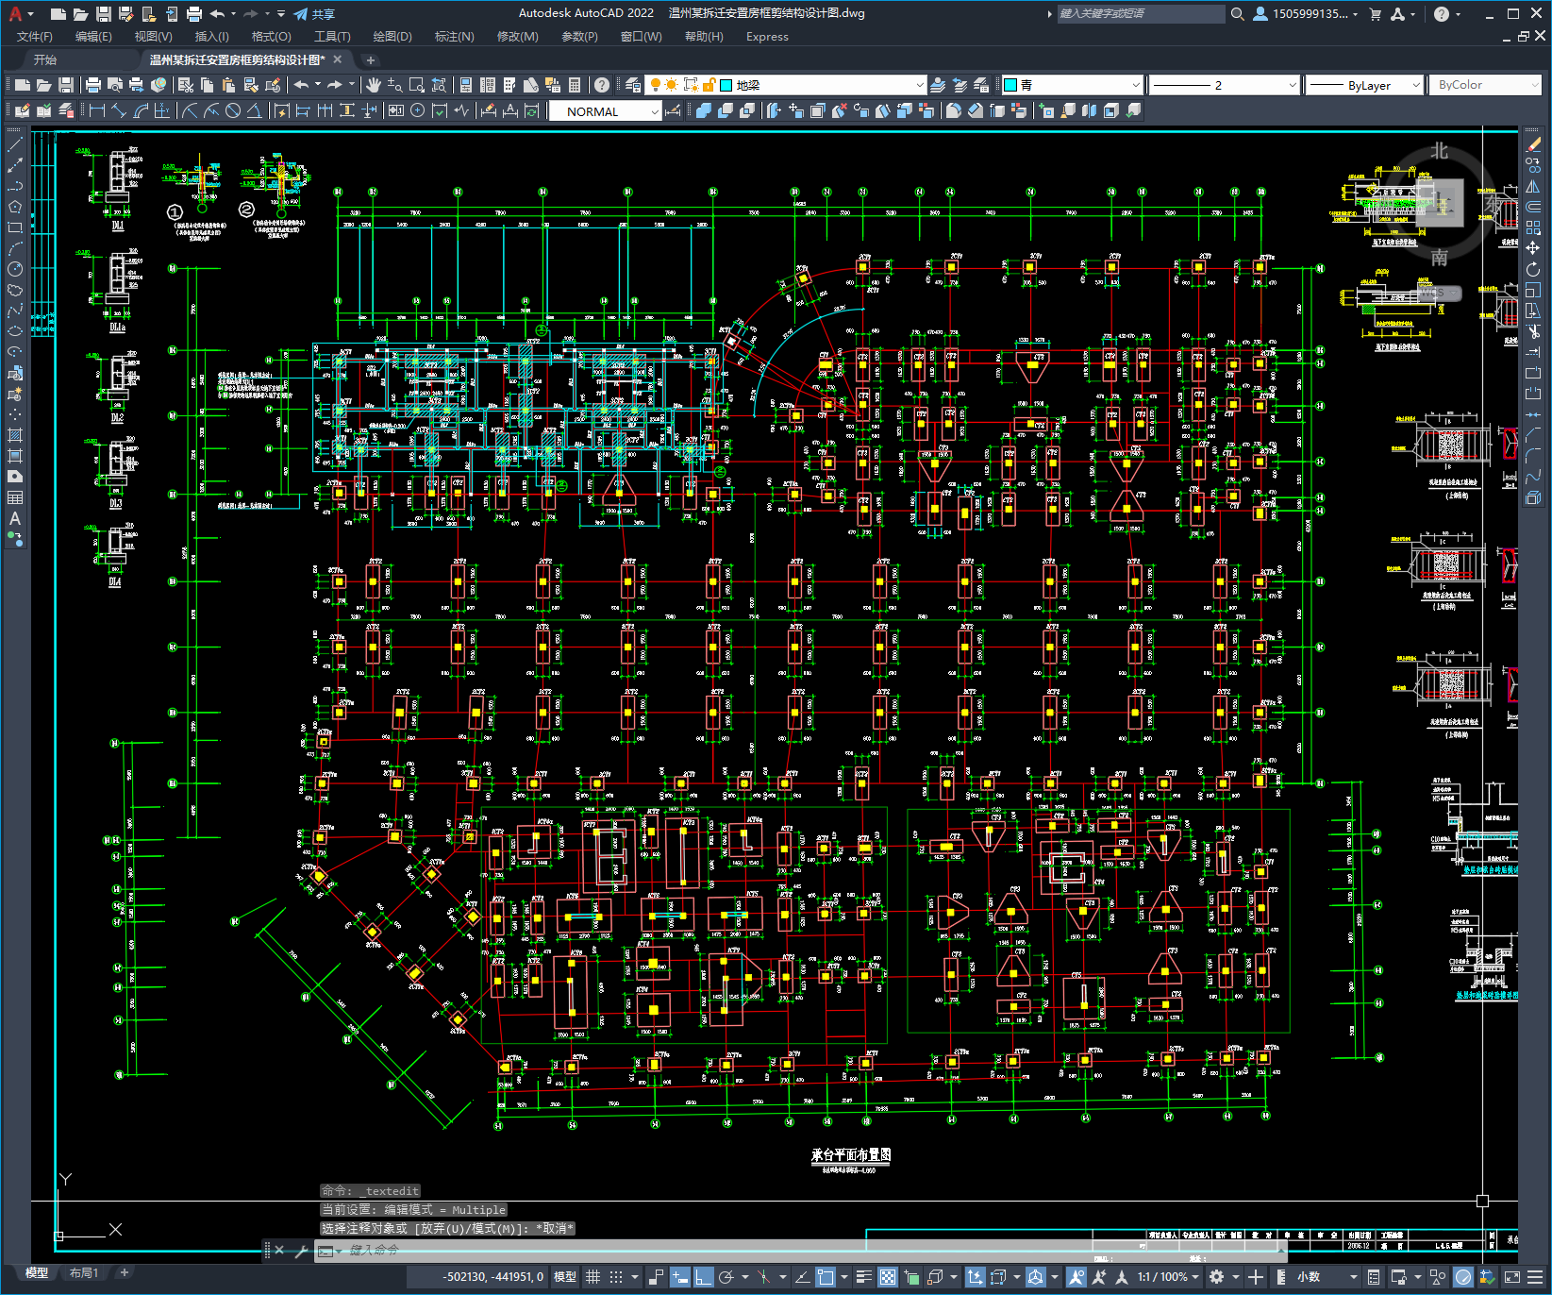
Task: Select the Linear dimension tool
Action: click(96, 111)
